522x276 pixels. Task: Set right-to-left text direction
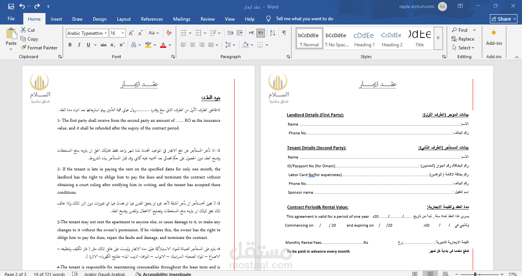pos(261,33)
